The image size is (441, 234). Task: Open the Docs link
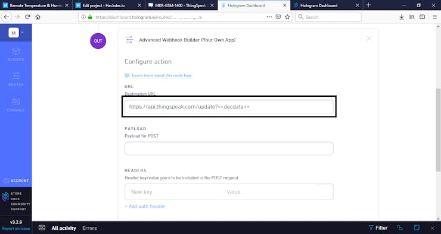tap(15, 199)
